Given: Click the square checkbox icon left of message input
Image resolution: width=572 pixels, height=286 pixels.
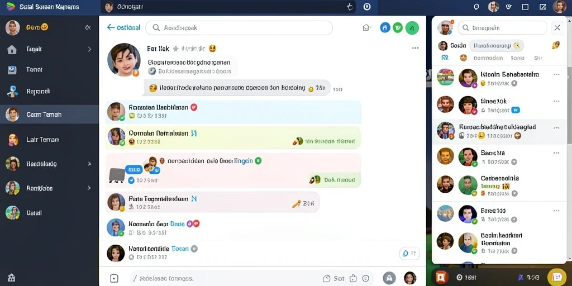Looking at the screenshot, I should (114, 278).
